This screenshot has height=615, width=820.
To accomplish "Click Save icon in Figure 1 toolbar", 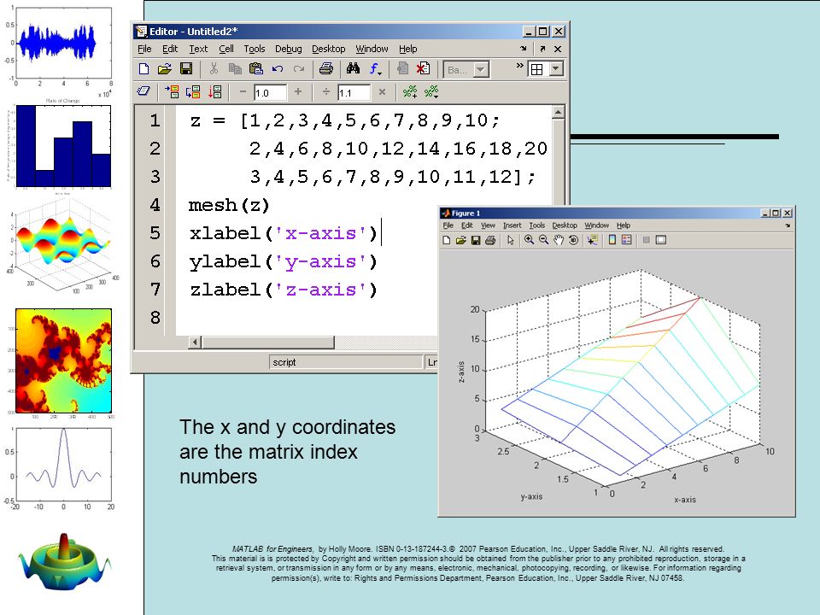I will coord(476,240).
